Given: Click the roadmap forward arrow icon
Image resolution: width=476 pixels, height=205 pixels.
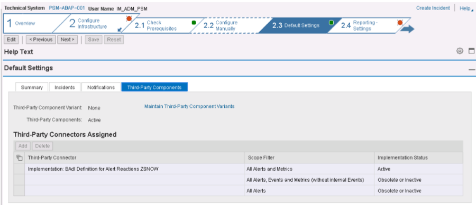Looking at the screenshot, I should point(407,29).
